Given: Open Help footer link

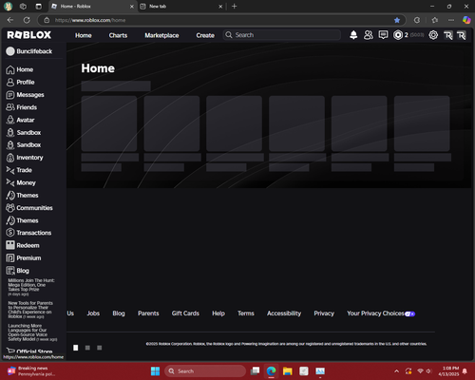Looking at the screenshot, I should click(218, 313).
